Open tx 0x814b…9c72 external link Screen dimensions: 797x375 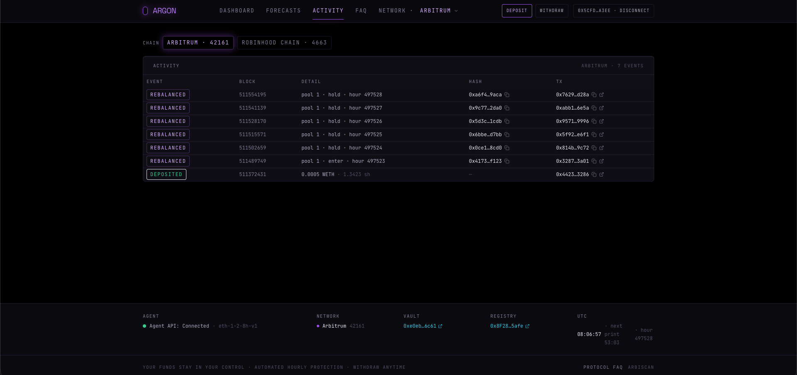pos(601,148)
